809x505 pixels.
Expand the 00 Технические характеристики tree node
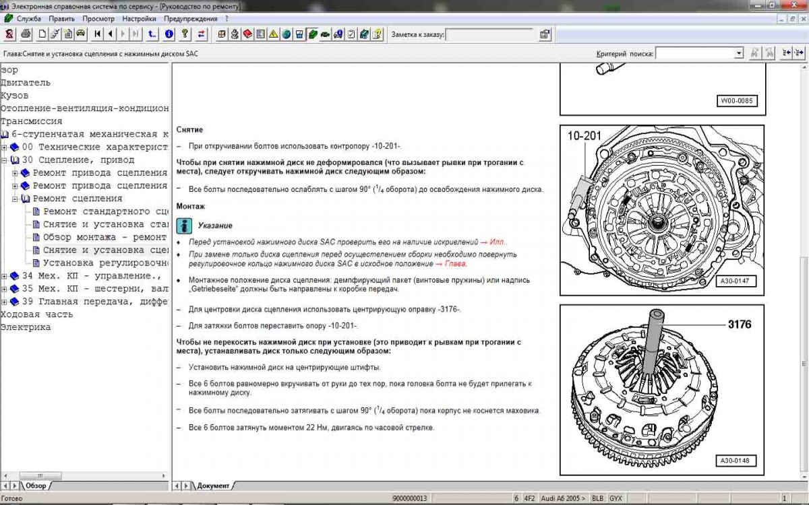(5, 147)
